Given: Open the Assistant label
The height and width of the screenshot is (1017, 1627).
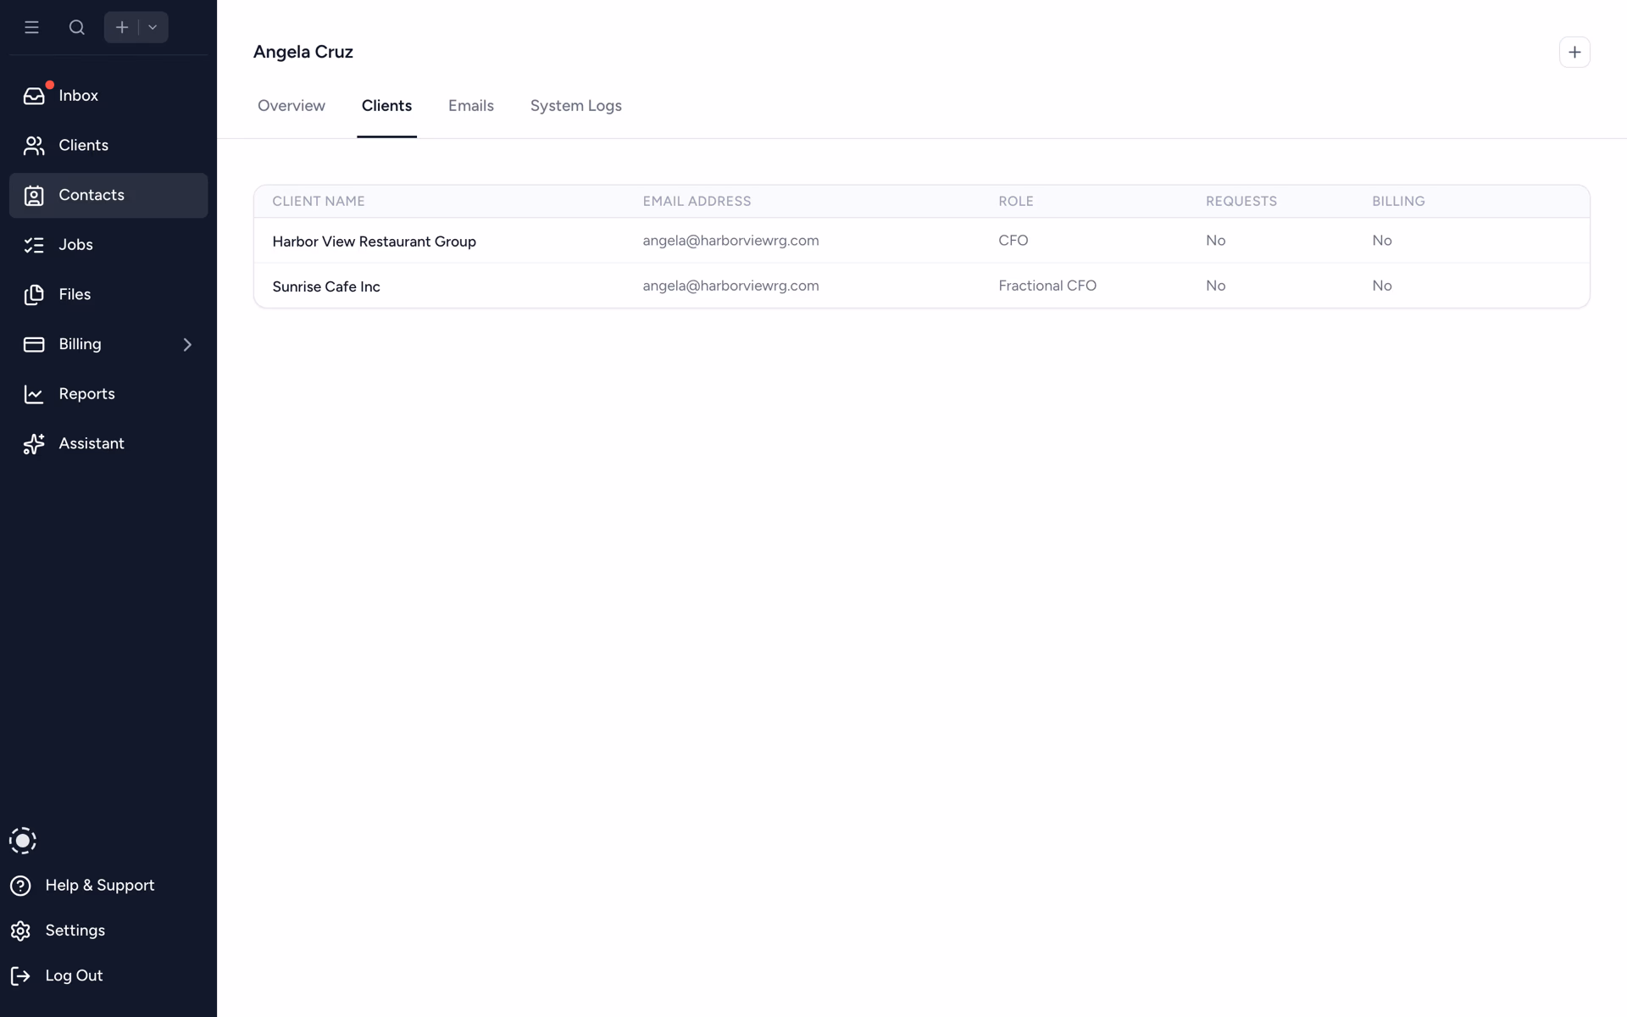Looking at the screenshot, I should pos(92,443).
